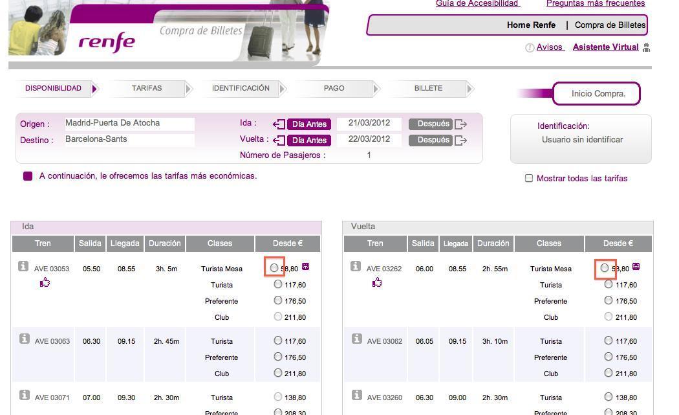Viewport: 679px width, 415px height.
Task: Click previous-day arrow icon for Ida date
Action: tap(279, 124)
